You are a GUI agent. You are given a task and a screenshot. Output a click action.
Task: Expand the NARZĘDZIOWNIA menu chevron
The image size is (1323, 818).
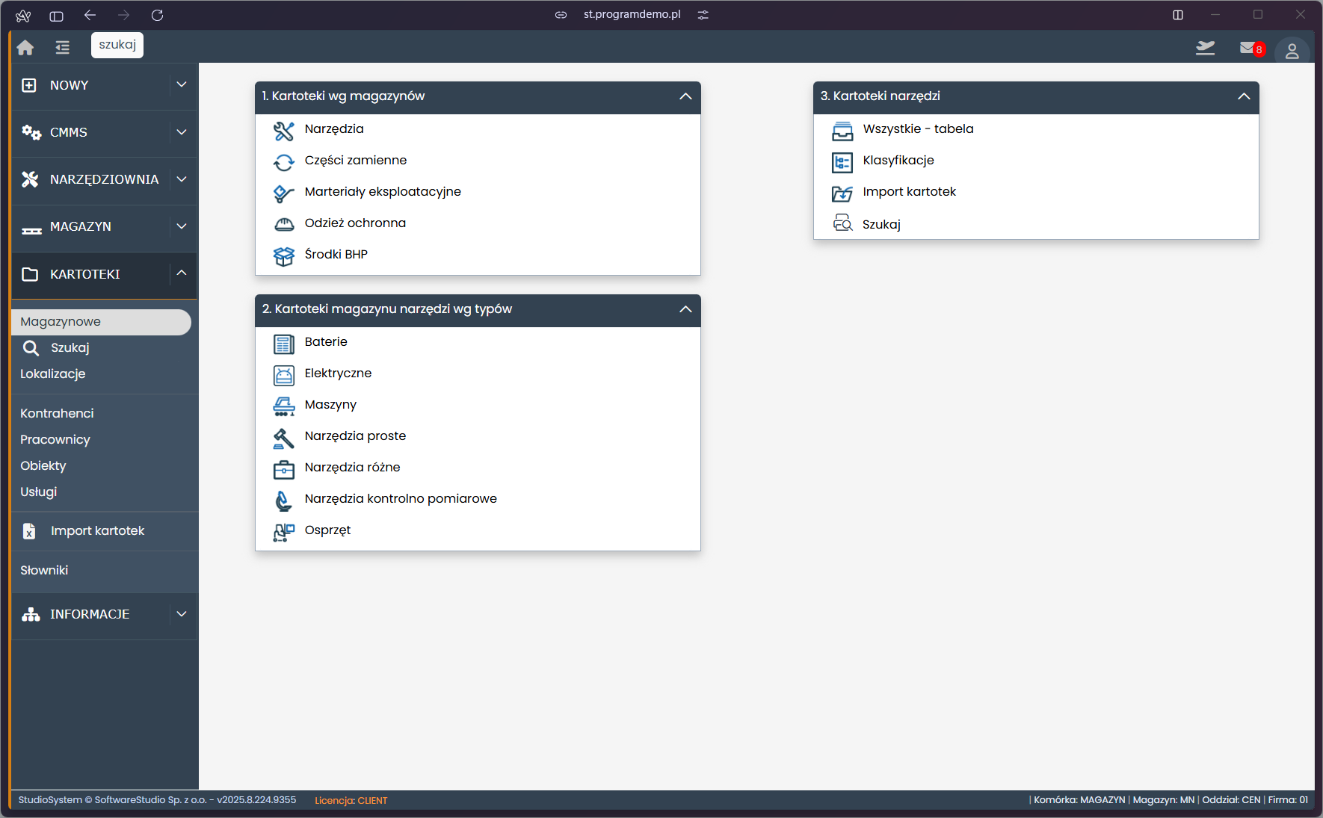tap(182, 179)
